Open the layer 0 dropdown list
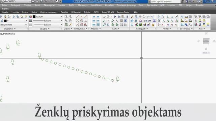The height and width of the screenshot is (121, 216). [x=26, y=21]
